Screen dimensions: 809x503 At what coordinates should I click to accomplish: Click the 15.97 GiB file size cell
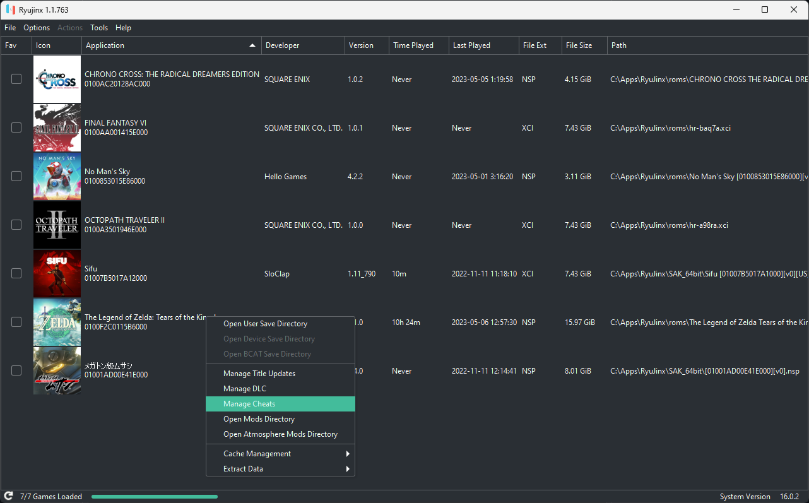580,323
